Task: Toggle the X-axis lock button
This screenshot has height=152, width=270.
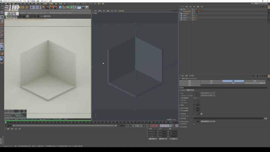Action: click(x=31, y=7)
